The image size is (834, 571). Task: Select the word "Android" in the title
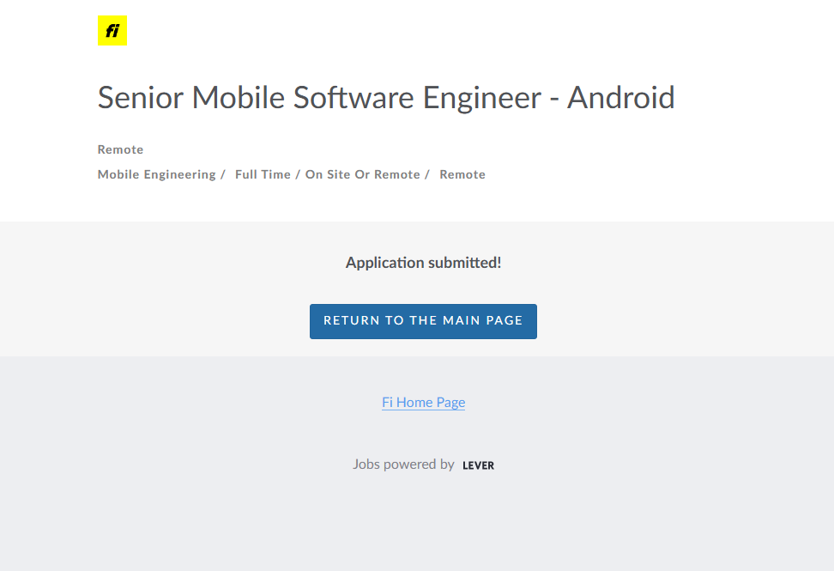point(621,98)
